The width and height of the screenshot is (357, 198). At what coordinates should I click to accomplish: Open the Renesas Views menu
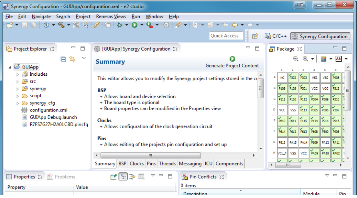(111, 16)
